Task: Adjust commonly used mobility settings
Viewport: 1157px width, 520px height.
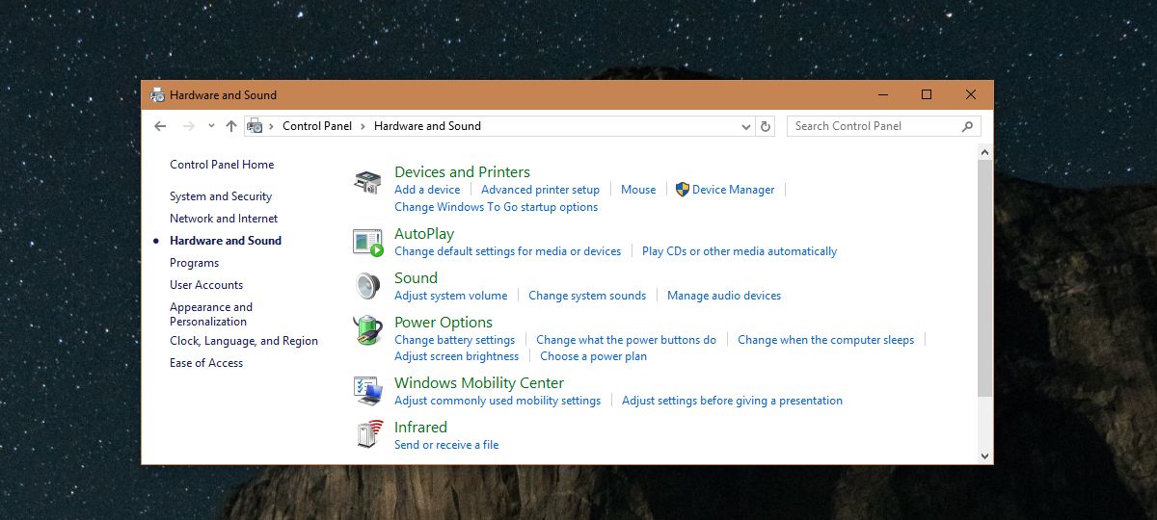Action: (498, 401)
